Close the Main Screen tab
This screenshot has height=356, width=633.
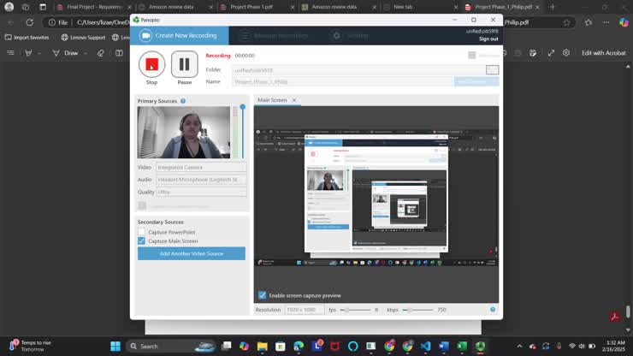tap(294, 100)
